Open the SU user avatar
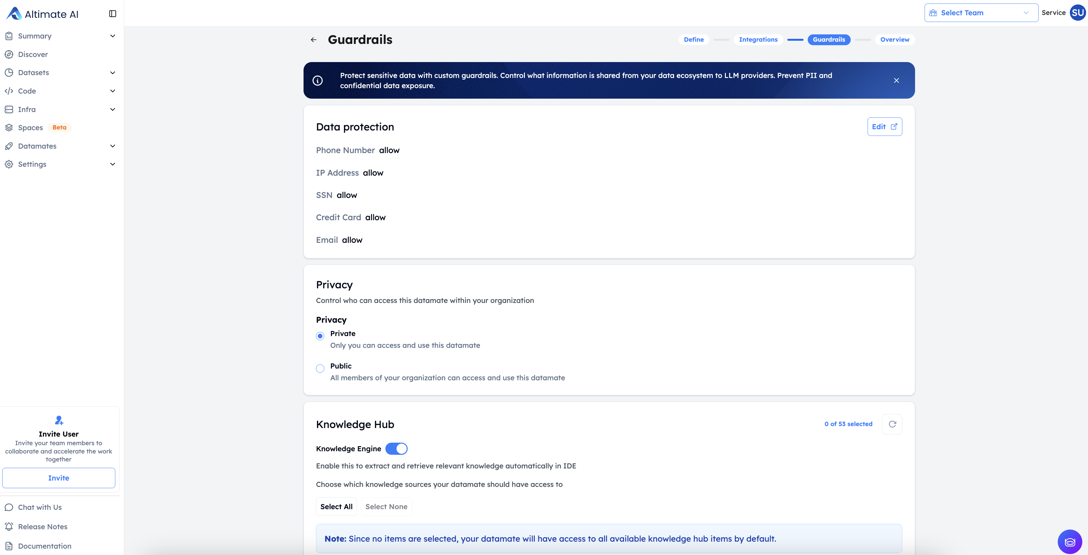The height and width of the screenshot is (555, 1088). pyautogui.click(x=1078, y=13)
